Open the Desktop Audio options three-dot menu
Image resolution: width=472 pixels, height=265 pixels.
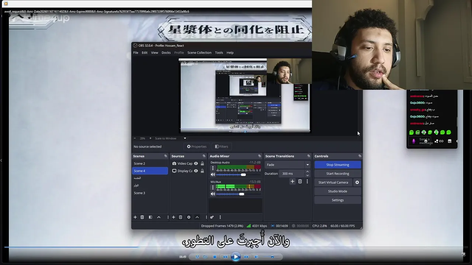coord(213,168)
